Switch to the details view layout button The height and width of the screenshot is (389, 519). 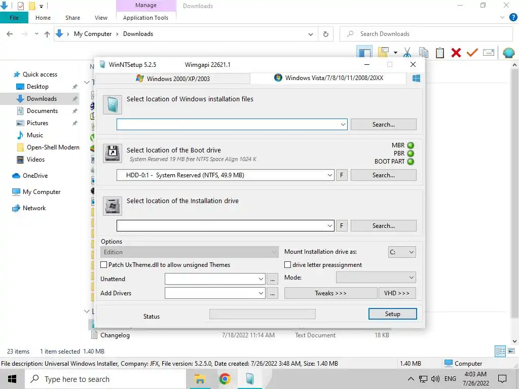click(x=500, y=352)
